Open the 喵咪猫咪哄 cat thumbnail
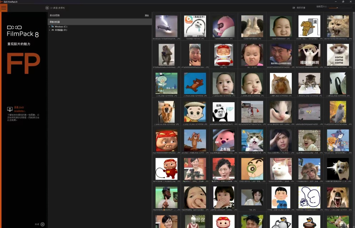The width and height of the screenshot is (355, 228). 309,55
